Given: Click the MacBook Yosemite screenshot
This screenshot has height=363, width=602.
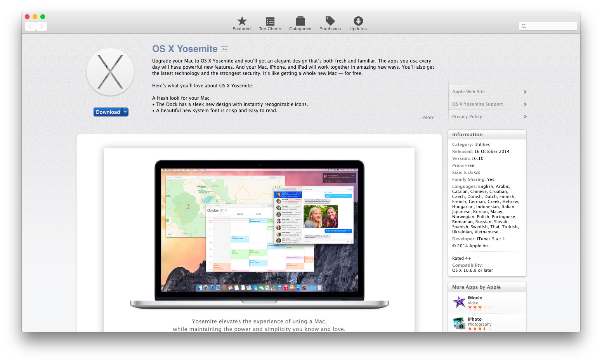Looking at the screenshot, I should [x=259, y=234].
